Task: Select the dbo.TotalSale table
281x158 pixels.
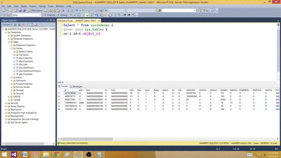Action: [x=25, y=74]
